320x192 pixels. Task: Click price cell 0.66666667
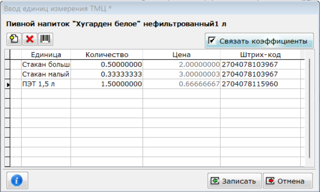coord(182,84)
